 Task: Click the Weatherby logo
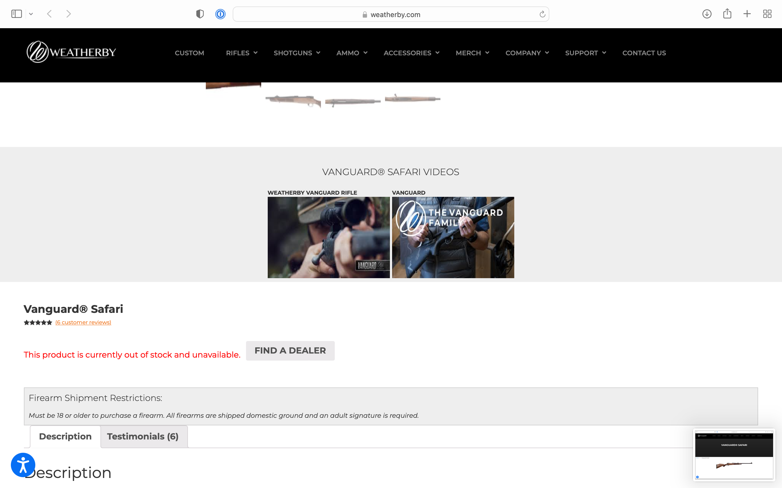click(71, 52)
